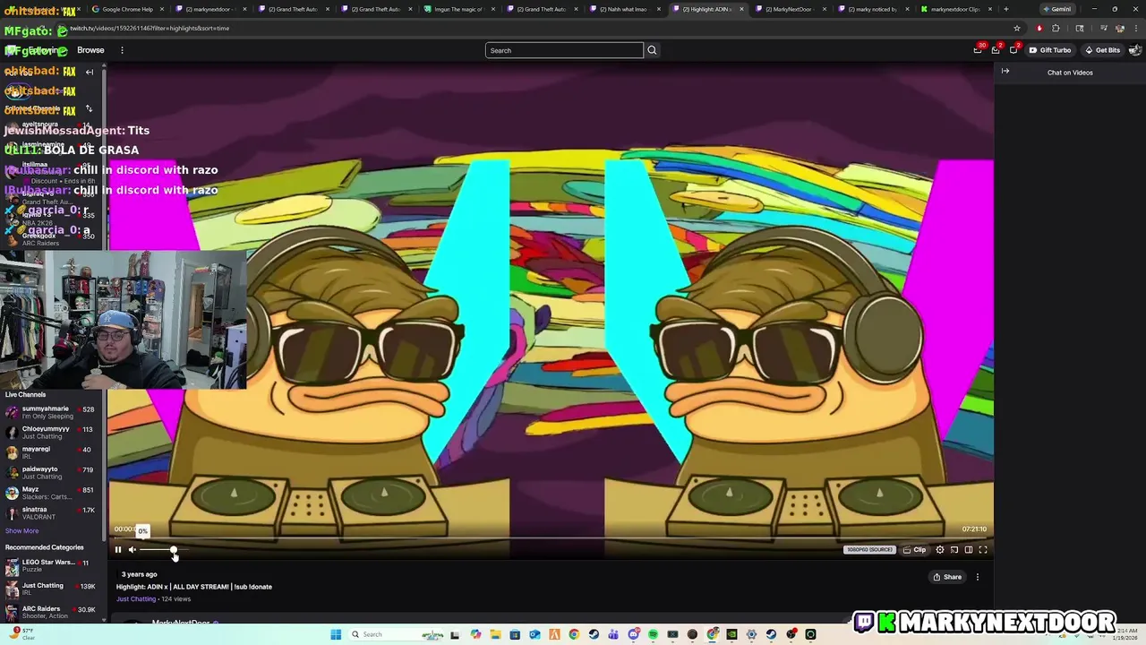Open the Twitch notifications inbox icon
This screenshot has width=1146, height=645.
(996, 50)
